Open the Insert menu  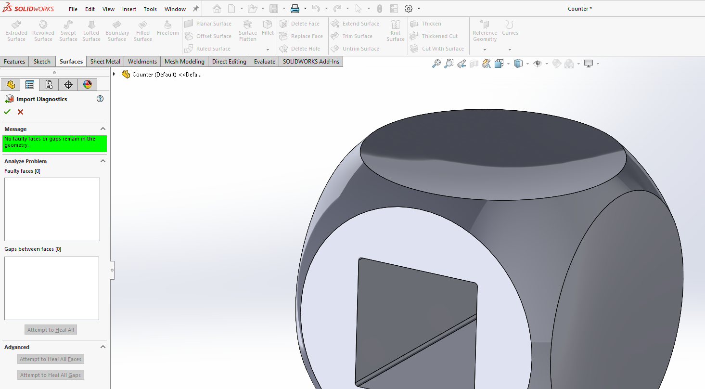[x=129, y=8]
